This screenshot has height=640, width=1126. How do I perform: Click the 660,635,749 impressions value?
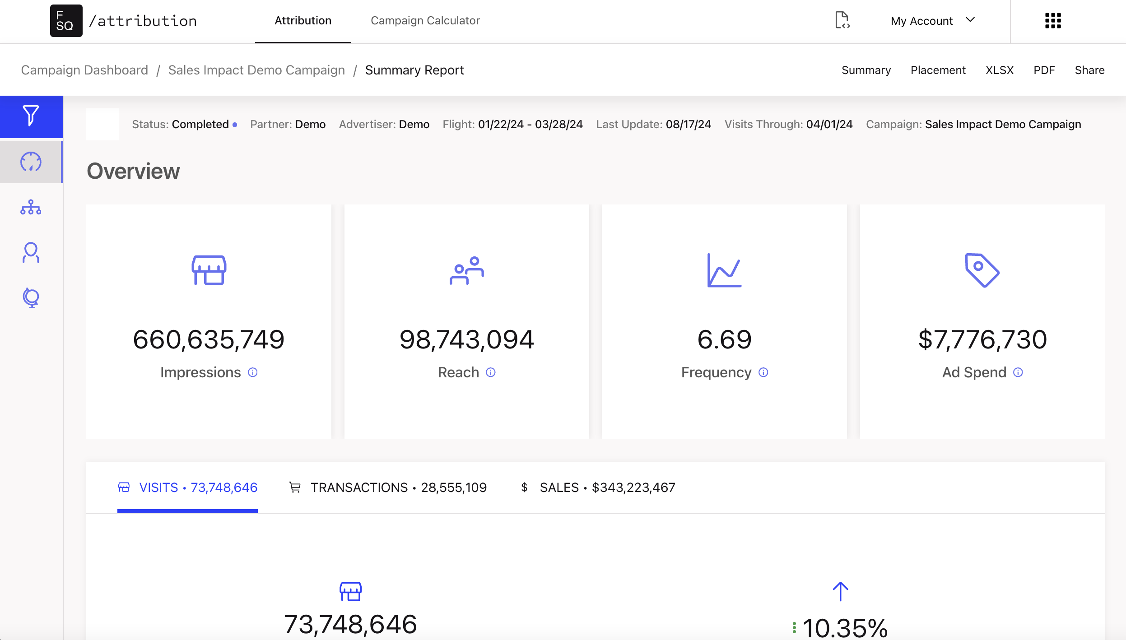209,339
